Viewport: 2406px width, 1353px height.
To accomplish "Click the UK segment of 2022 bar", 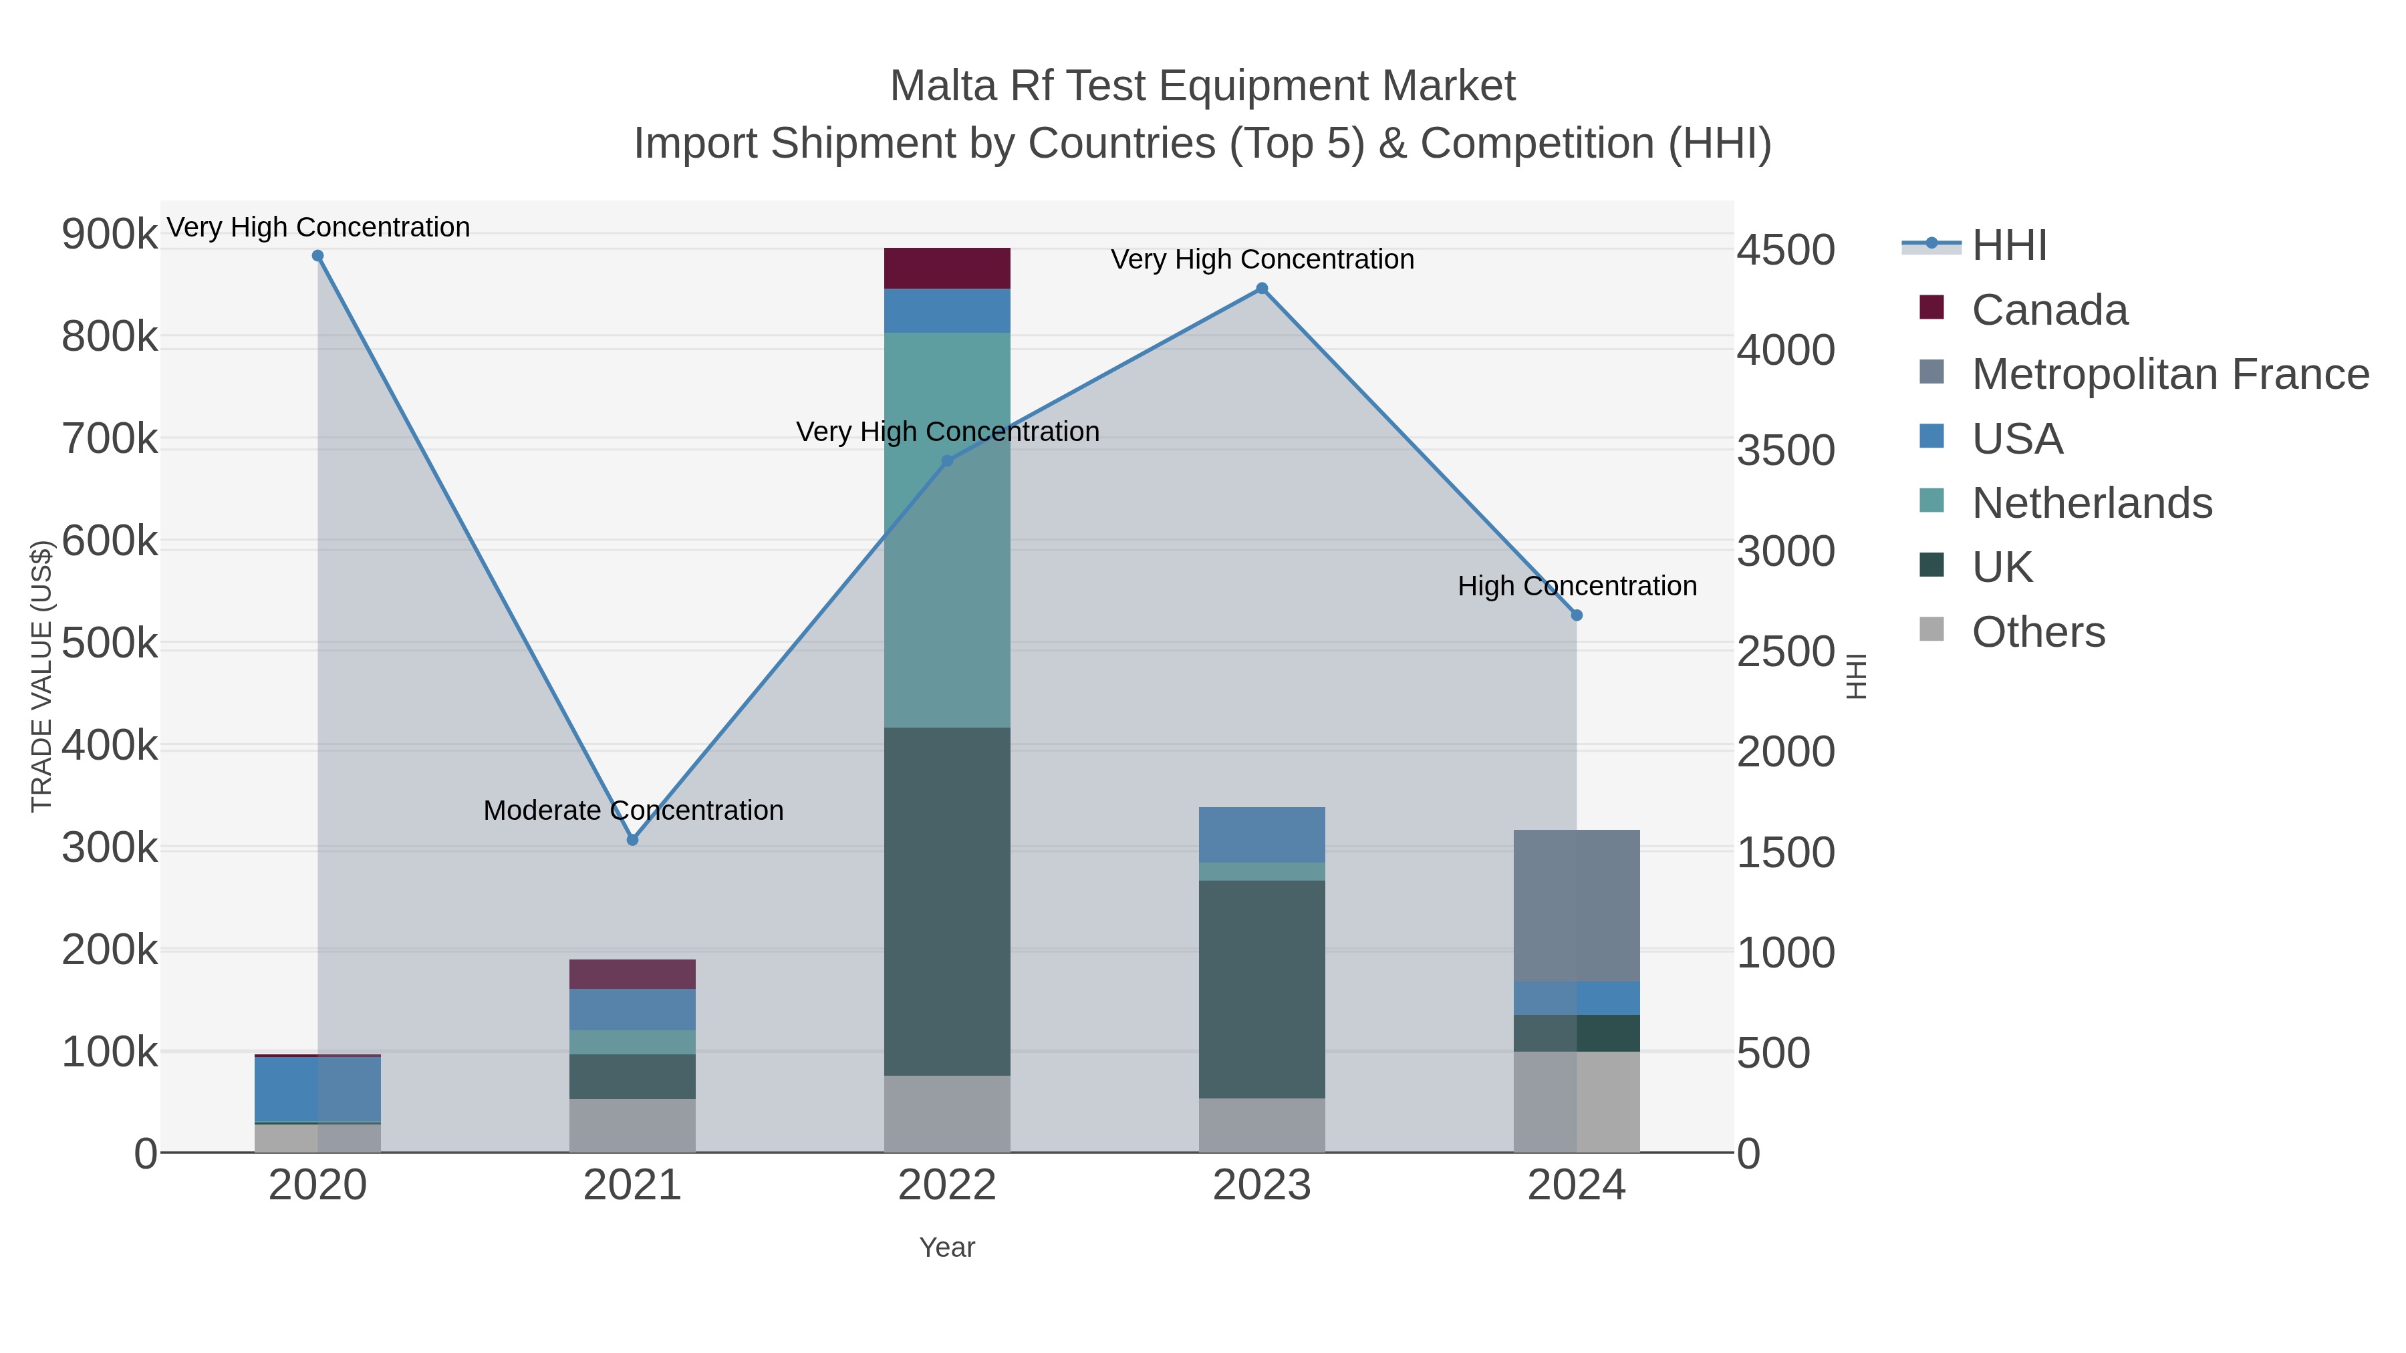I will [x=947, y=902].
